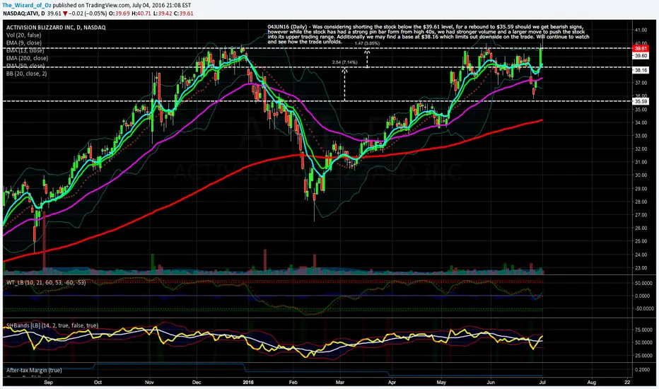Click Apr on the time axis
659x389 pixels.
coord(392,382)
